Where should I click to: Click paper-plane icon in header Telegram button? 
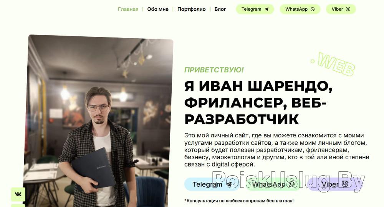click(266, 9)
